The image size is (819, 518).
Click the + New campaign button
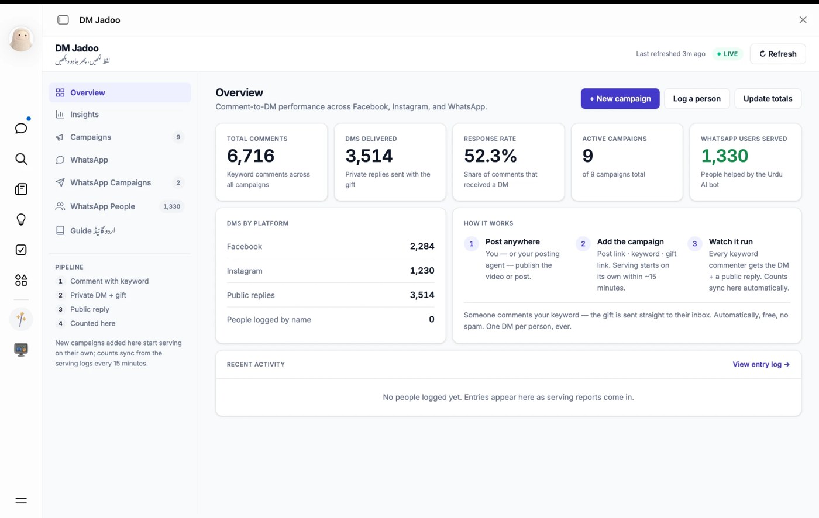(x=620, y=99)
